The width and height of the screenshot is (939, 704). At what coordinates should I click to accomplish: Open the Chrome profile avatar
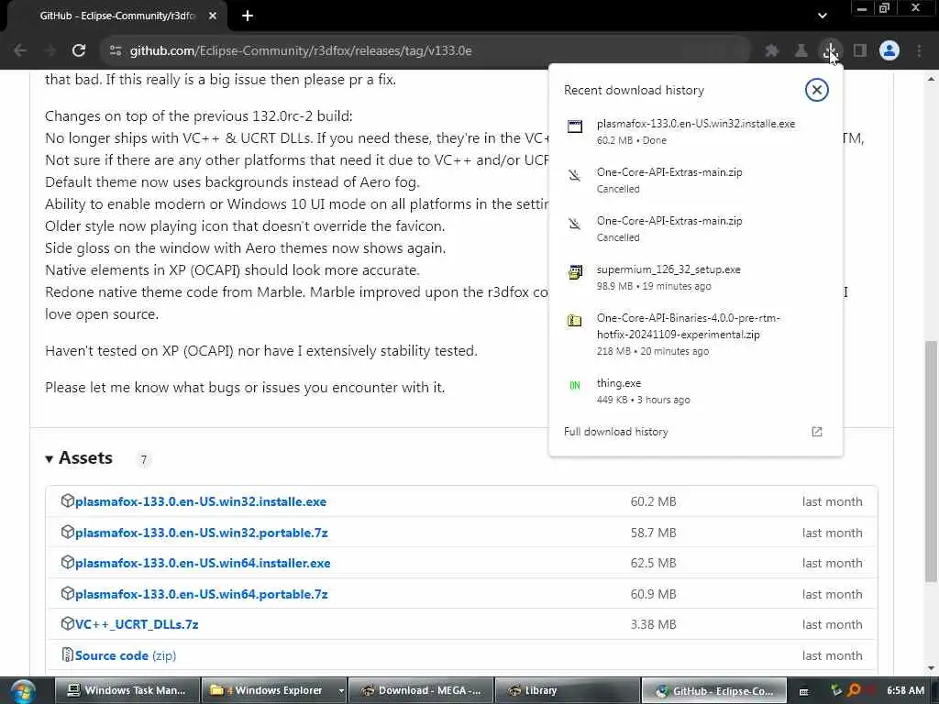(889, 51)
